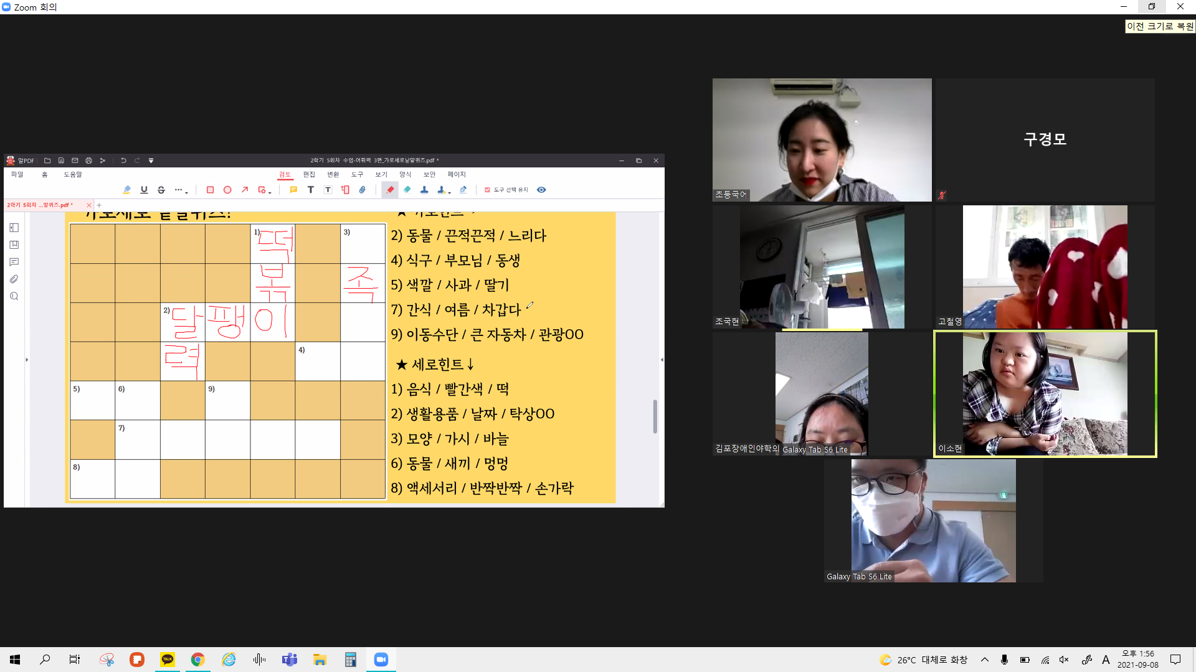Image resolution: width=1196 pixels, height=672 pixels.
Task: Select the 구경모 participant tile
Action: pyautogui.click(x=1045, y=140)
